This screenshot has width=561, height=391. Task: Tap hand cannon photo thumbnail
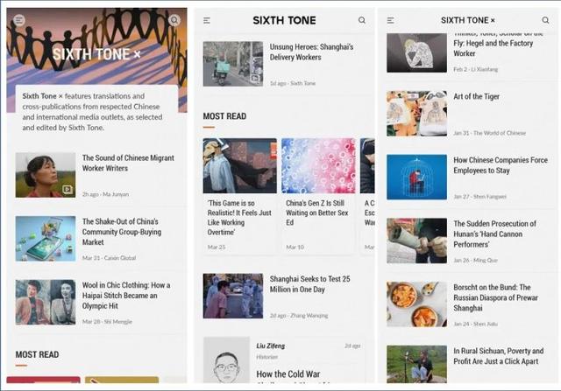[417, 241]
